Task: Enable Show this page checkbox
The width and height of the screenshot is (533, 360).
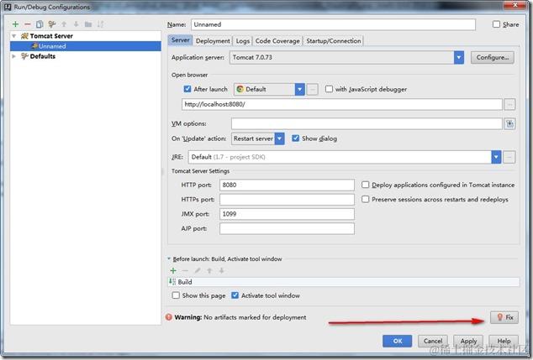Action: click(x=176, y=295)
